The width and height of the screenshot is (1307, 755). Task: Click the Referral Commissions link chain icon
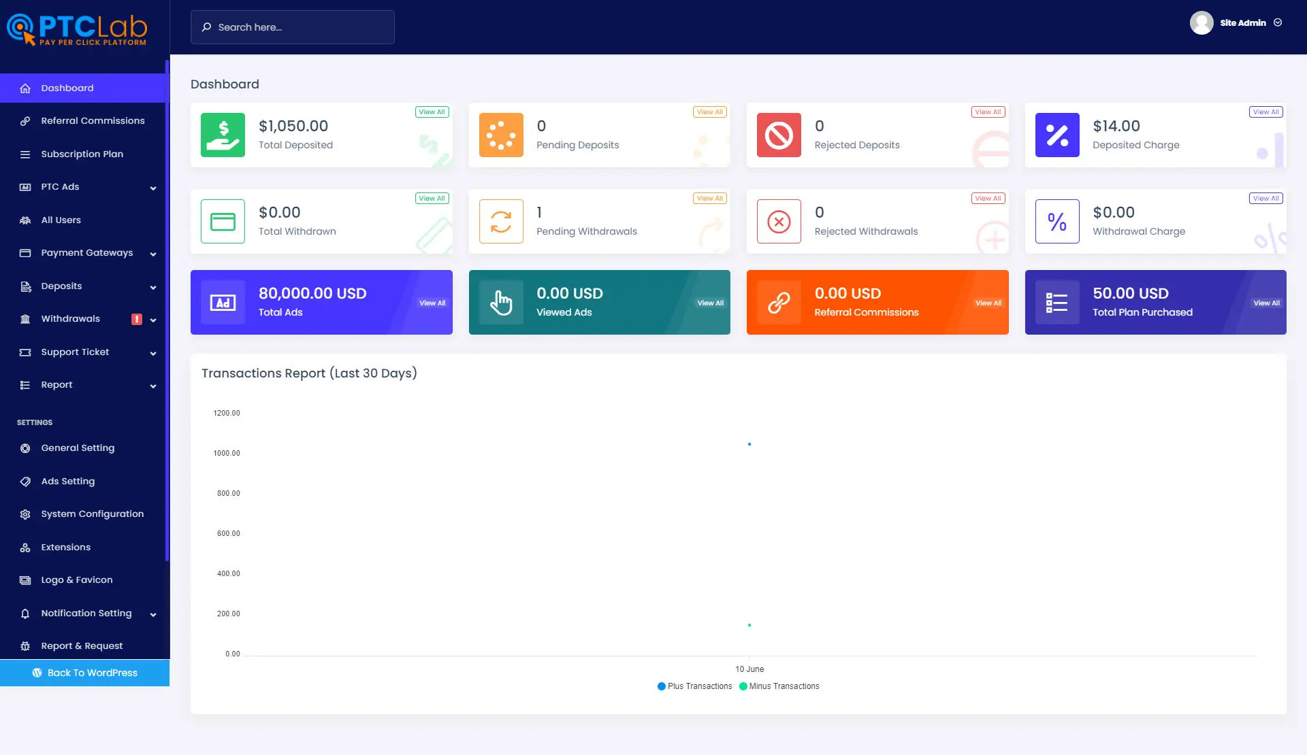[x=779, y=302]
